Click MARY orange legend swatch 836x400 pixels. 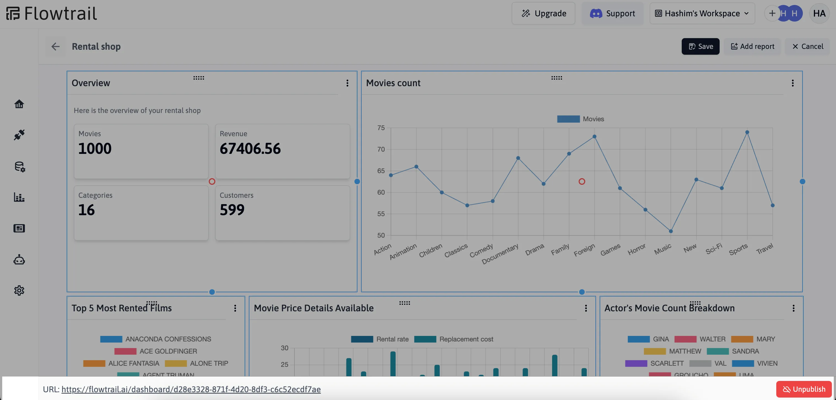tap(742, 339)
